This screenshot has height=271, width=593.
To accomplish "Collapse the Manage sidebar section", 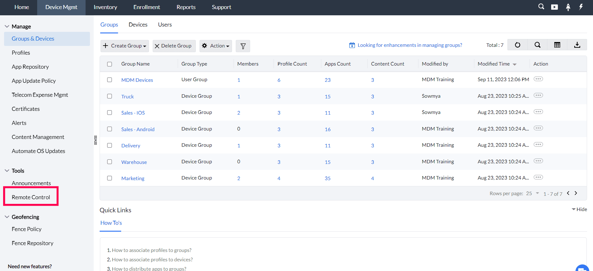I will tap(7, 27).
